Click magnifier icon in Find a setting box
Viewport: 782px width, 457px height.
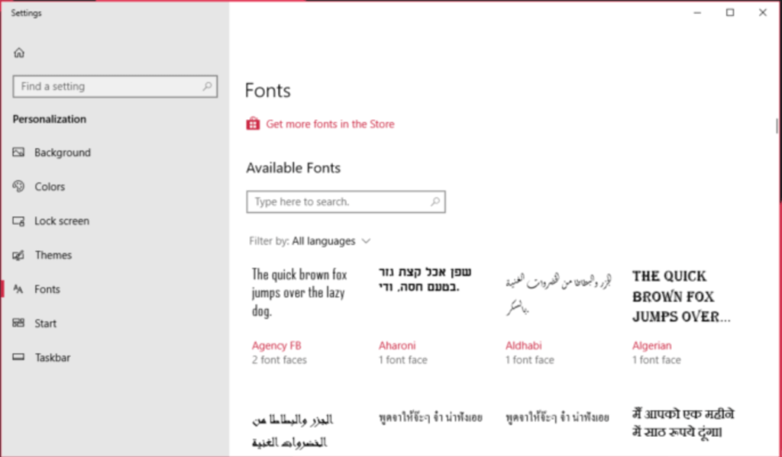pyautogui.click(x=207, y=86)
